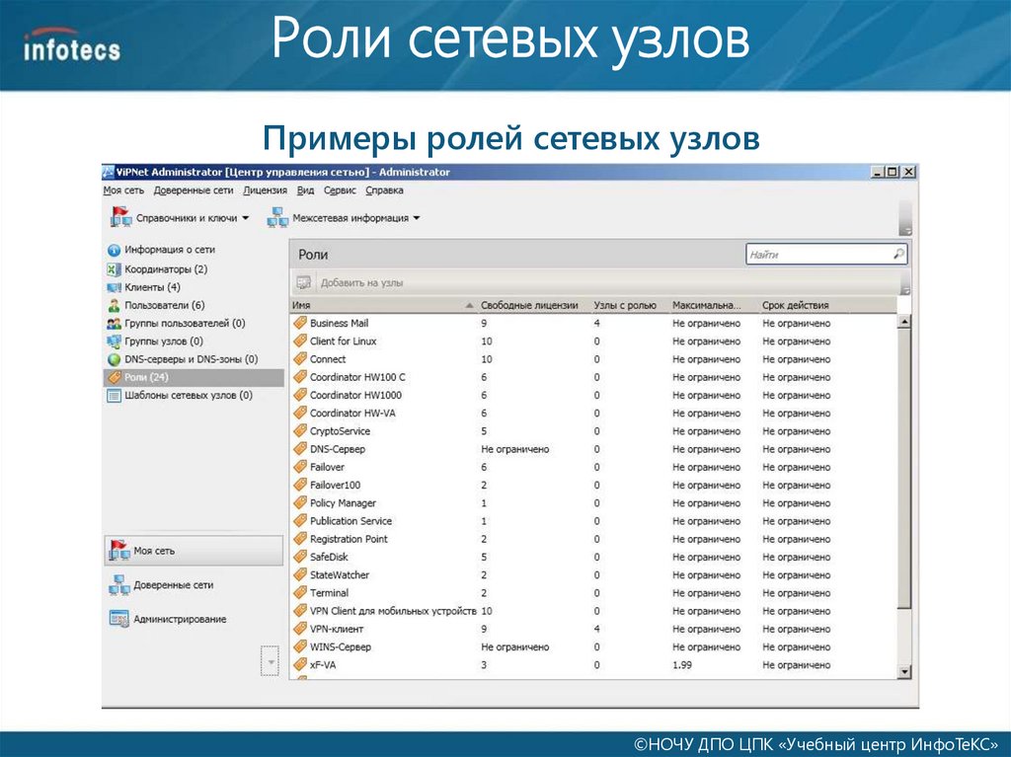Viewport: 1011px width, 757px height.
Task: Click the roles list scroll-down arrow
Action: 904,671
